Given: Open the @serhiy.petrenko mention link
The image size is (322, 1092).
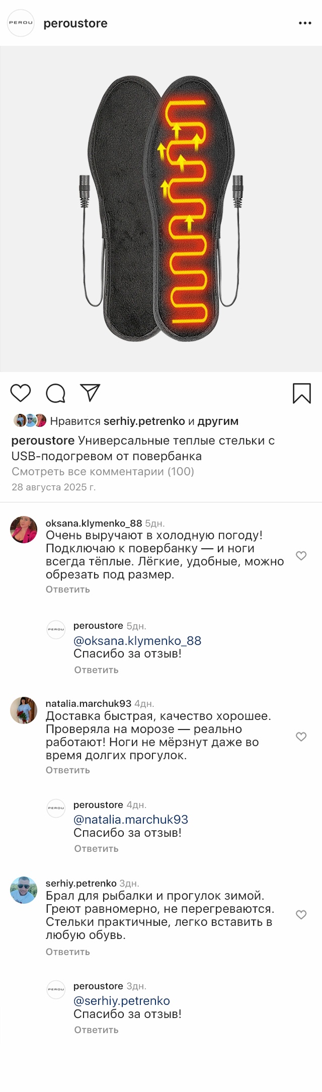Looking at the screenshot, I should coord(122,1001).
